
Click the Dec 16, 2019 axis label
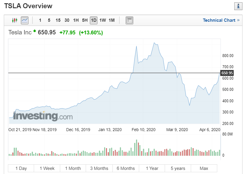(78, 130)
